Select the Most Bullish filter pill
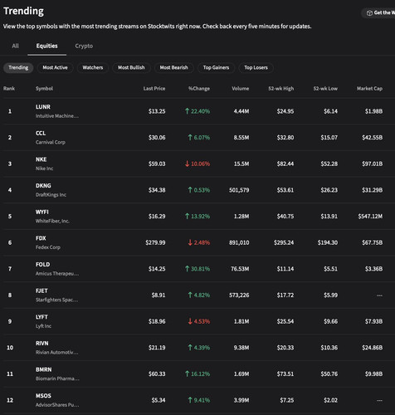 (131, 67)
